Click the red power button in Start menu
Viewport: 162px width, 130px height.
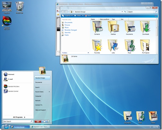coord(38,121)
